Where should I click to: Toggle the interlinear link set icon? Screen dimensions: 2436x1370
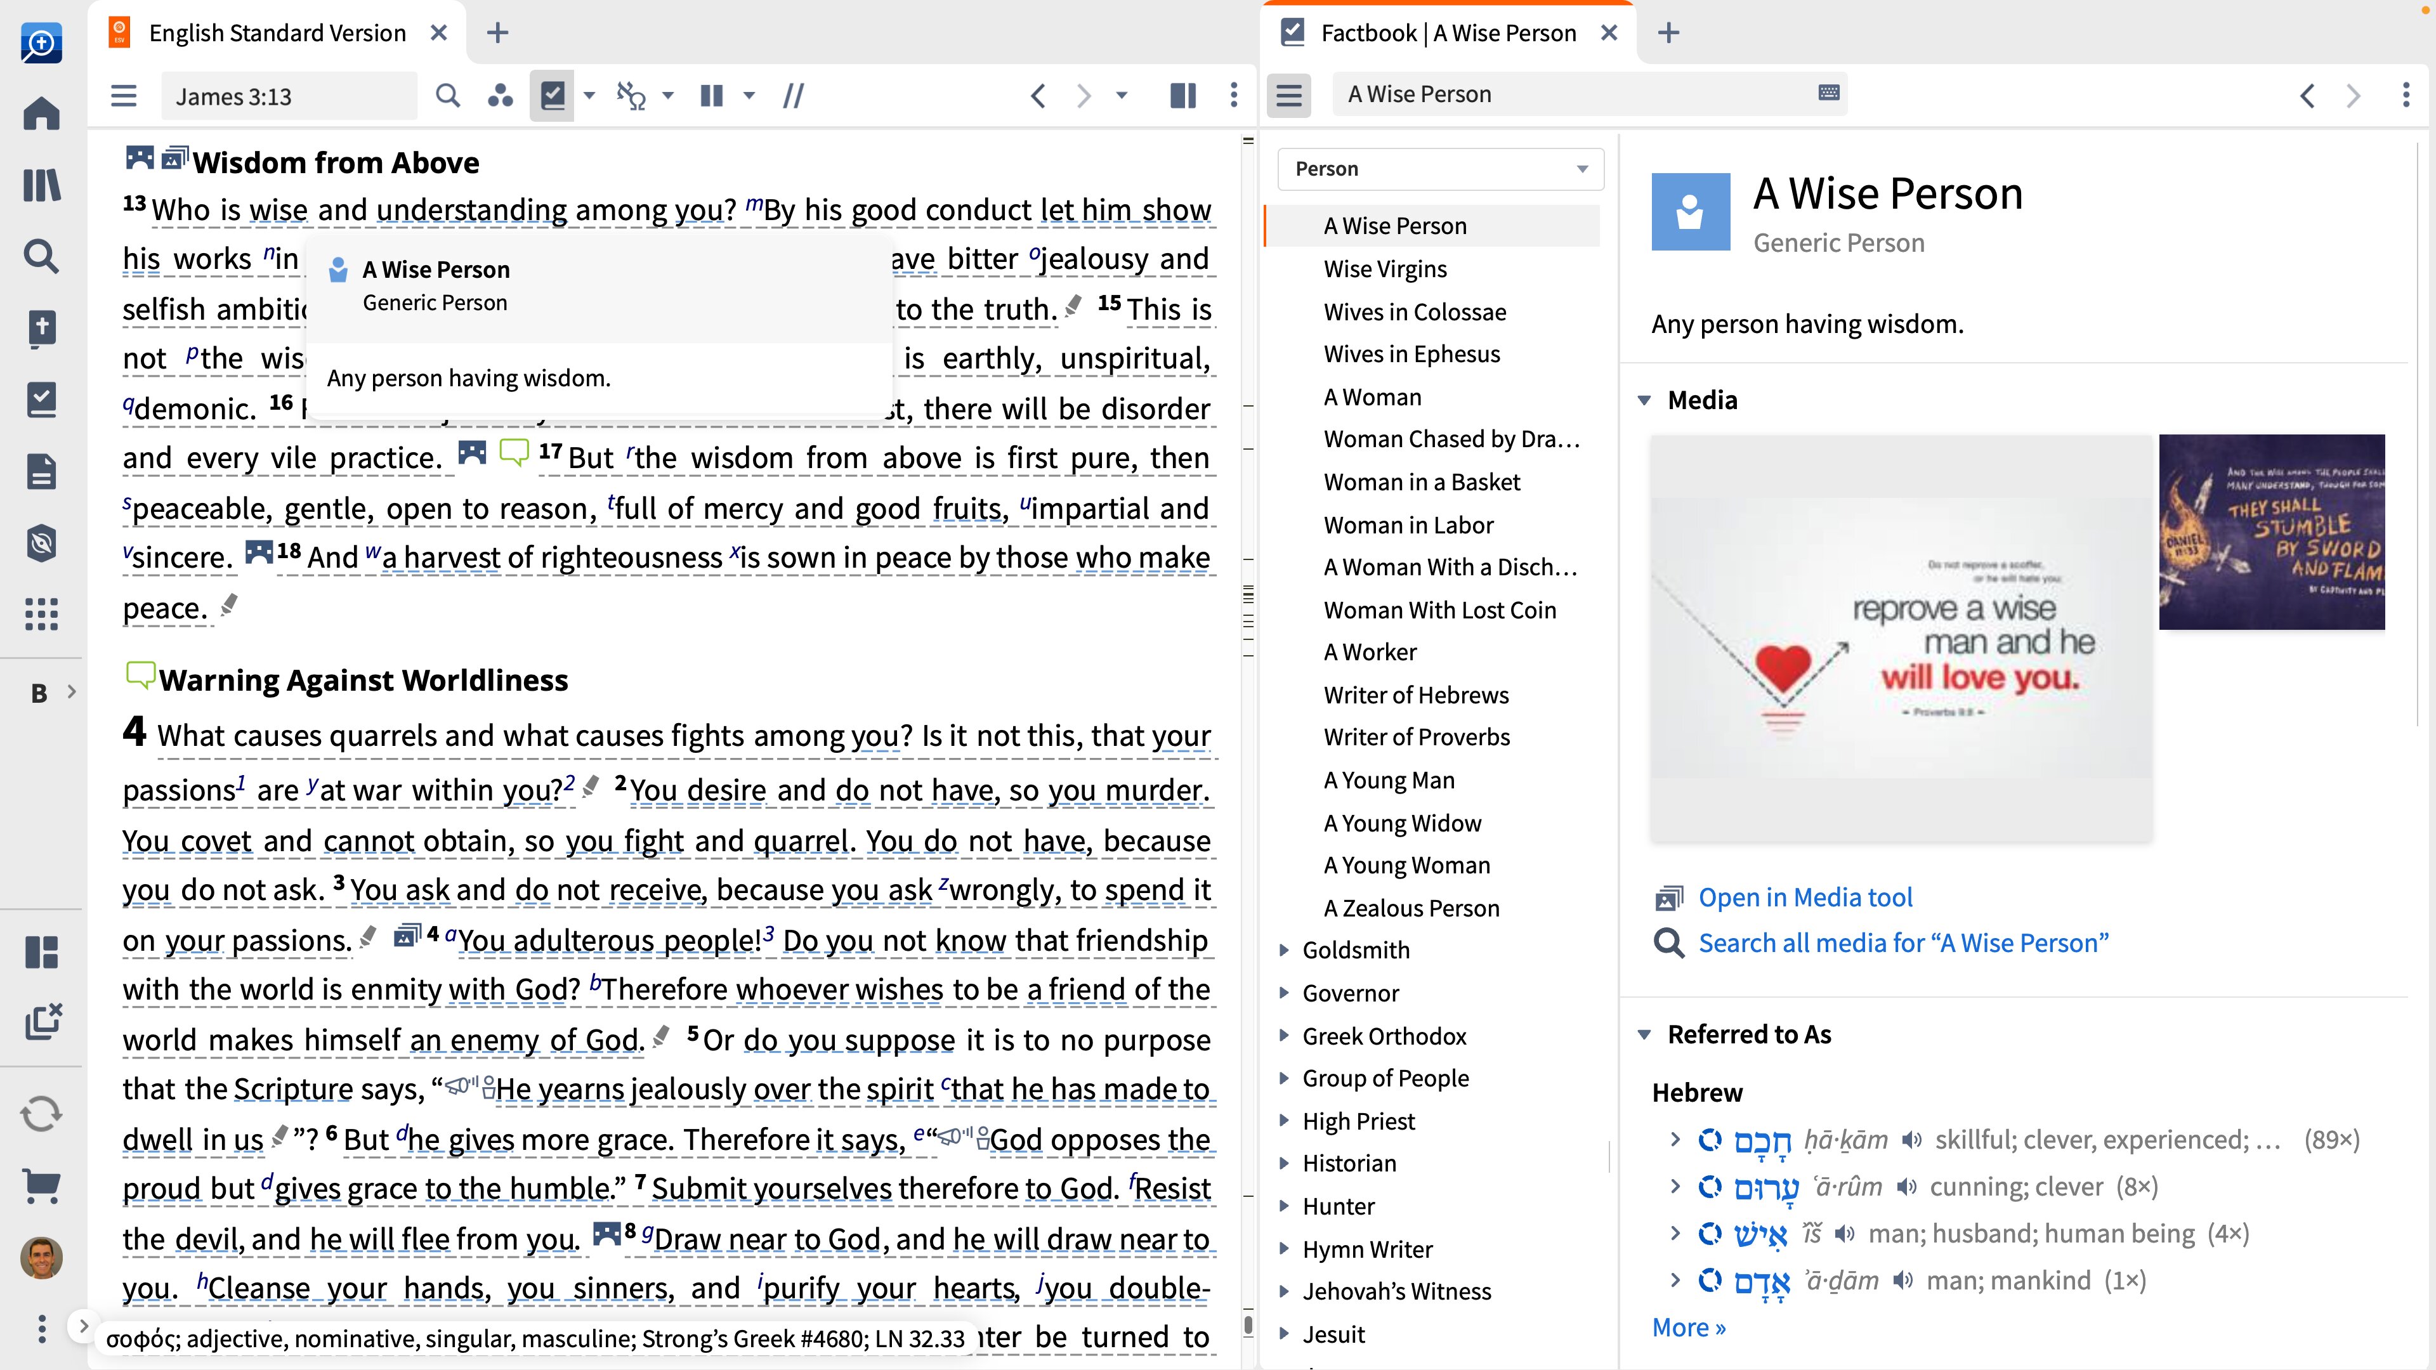point(631,96)
